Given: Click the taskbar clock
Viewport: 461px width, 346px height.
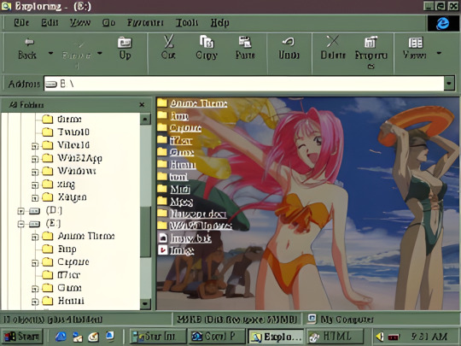Looking at the screenshot, I should 429,337.
